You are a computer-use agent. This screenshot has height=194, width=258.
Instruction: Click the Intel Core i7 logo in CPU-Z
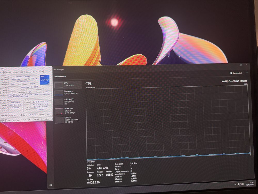(45, 80)
